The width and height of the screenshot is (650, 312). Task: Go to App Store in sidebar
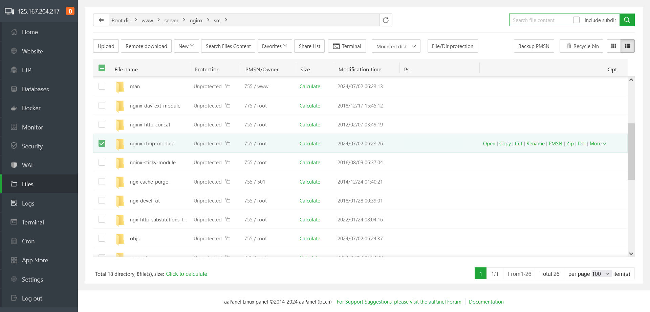coord(35,260)
